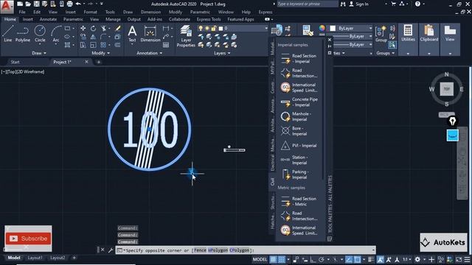Toggle lineweight display in status bar

click(371, 259)
